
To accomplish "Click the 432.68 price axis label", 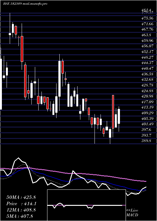I will [147, 80].
